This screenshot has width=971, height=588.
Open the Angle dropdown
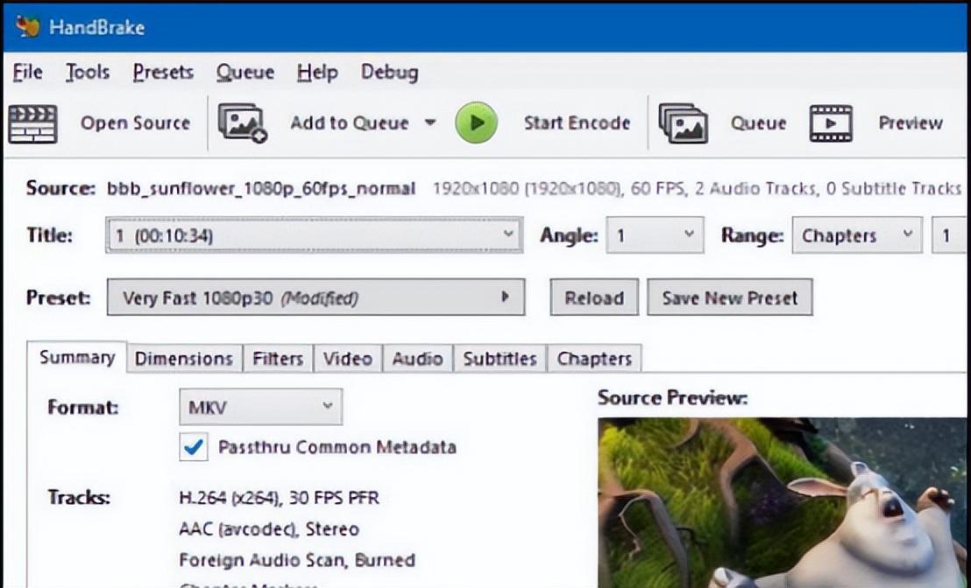pyautogui.click(x=655, y=235)
